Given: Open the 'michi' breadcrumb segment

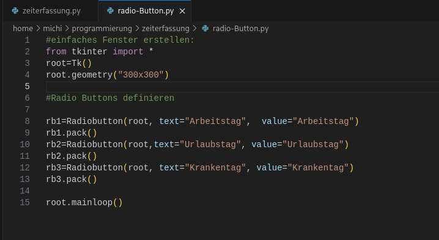Looking at the screenshot, I should [53, 29].
